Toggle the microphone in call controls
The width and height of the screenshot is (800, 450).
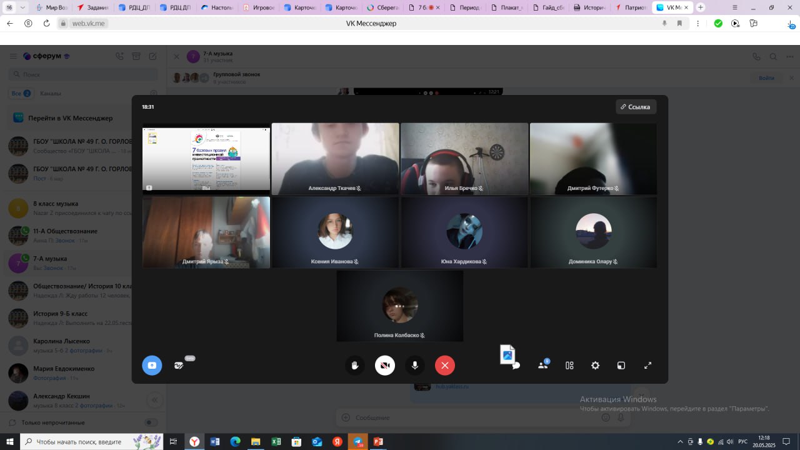click(x=414, y=365)
